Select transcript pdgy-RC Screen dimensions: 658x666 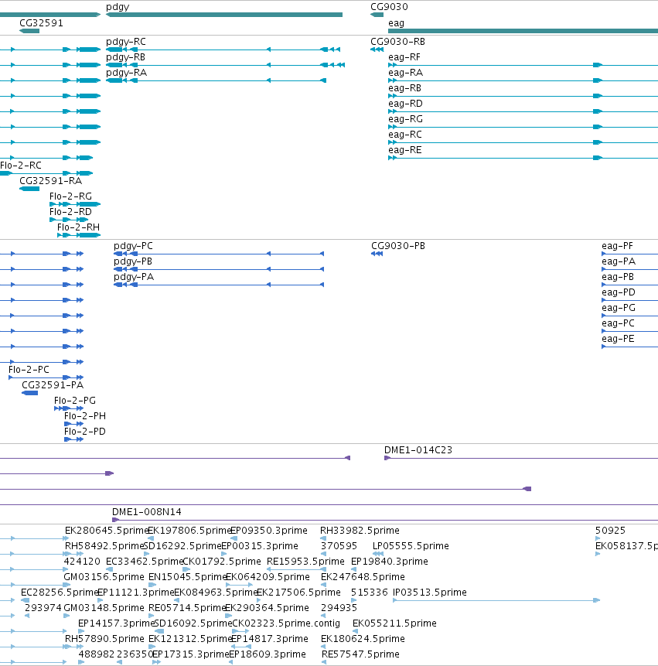223,50
